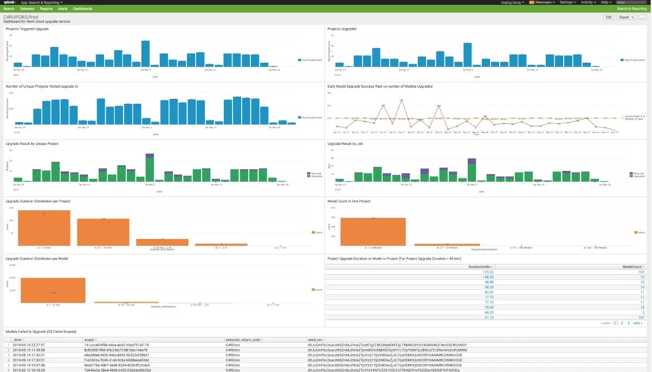Click the 2019-05-16 22:27:57 row time
This screenshot has height=372, width=652.
coord(29,344)
